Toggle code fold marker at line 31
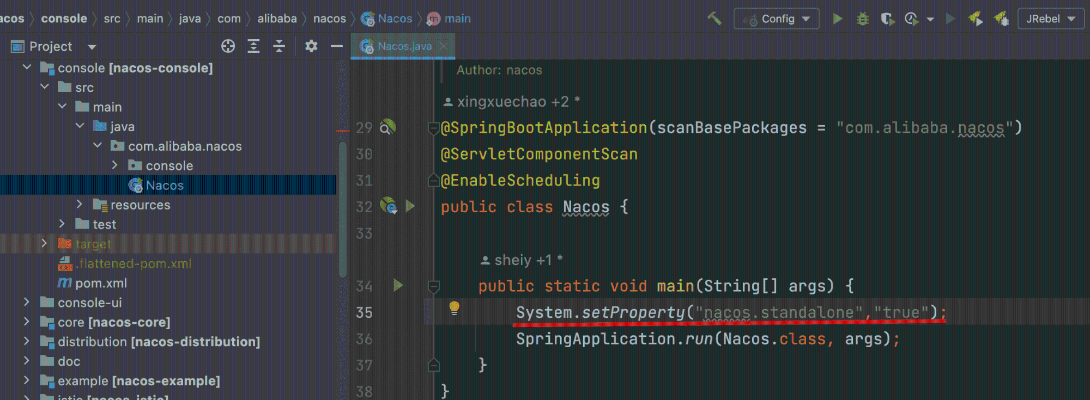1090x400 pixels. [x=434, y=180]
